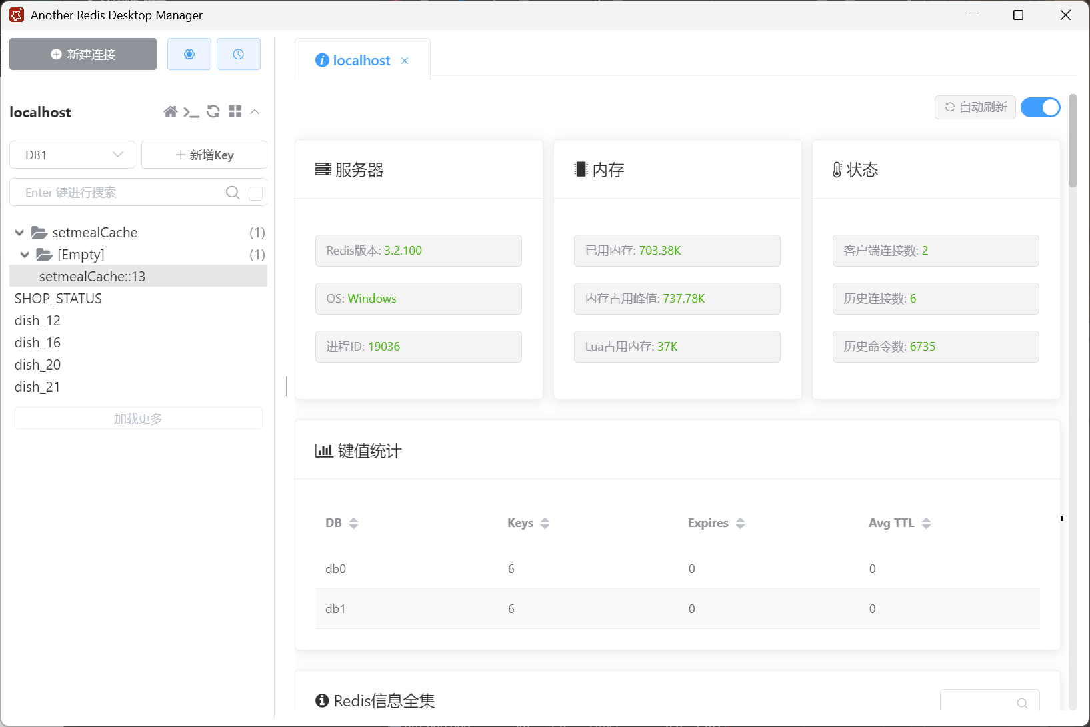Collapse the setmealCache folder
Image resolution: width=1090 pixels, height=727 pixels.
pos(19,233)
